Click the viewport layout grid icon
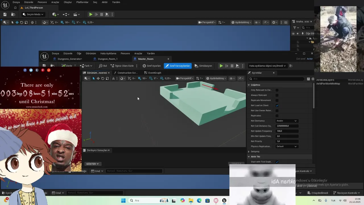 286,22
